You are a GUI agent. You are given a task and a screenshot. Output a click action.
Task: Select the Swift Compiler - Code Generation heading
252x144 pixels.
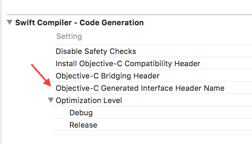(x=79, y=23)
